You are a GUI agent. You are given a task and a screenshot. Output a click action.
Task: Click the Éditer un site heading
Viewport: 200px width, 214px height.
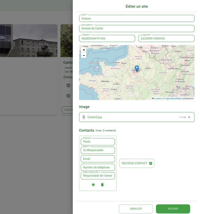pos(137,6)
